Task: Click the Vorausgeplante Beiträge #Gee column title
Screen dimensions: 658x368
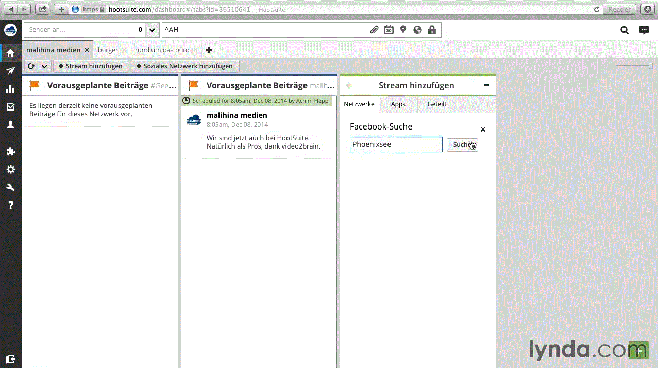Action: point(112,86)
